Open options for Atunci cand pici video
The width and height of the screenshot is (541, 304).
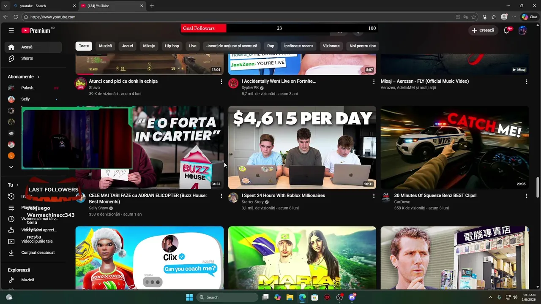[221, 81]
